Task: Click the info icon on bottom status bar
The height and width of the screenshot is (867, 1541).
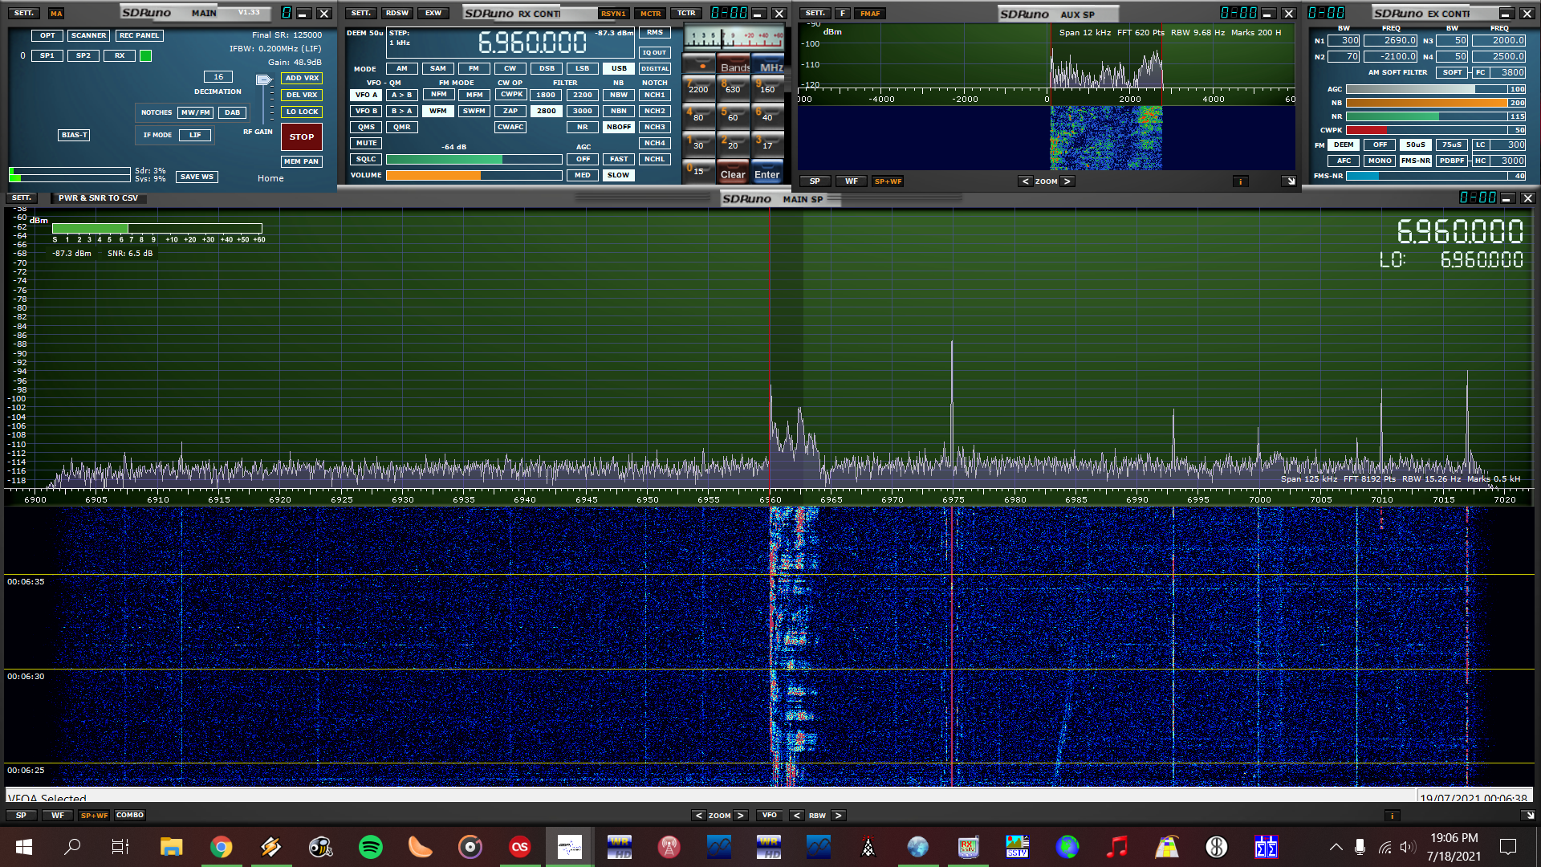Action: click(x=1392, y=816)
